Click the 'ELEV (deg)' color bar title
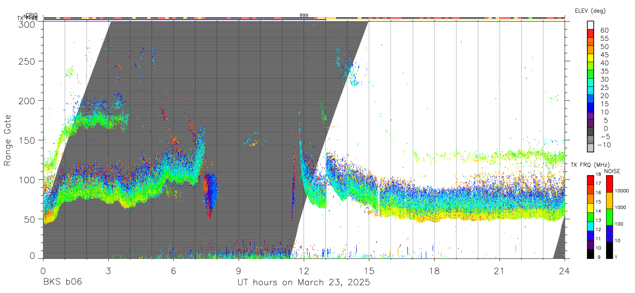 coord(590,10)
